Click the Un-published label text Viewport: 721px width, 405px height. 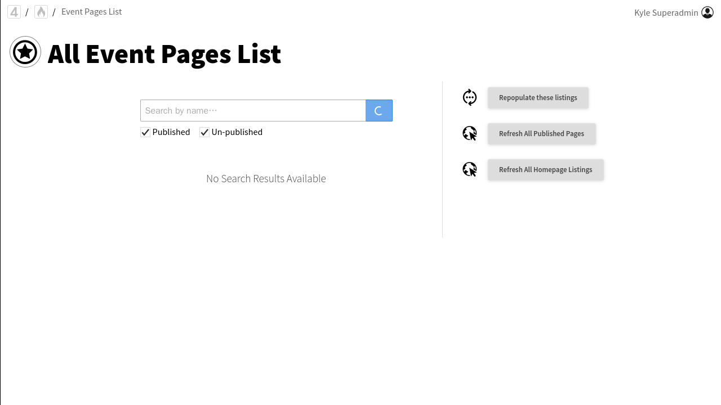[237, 132]
